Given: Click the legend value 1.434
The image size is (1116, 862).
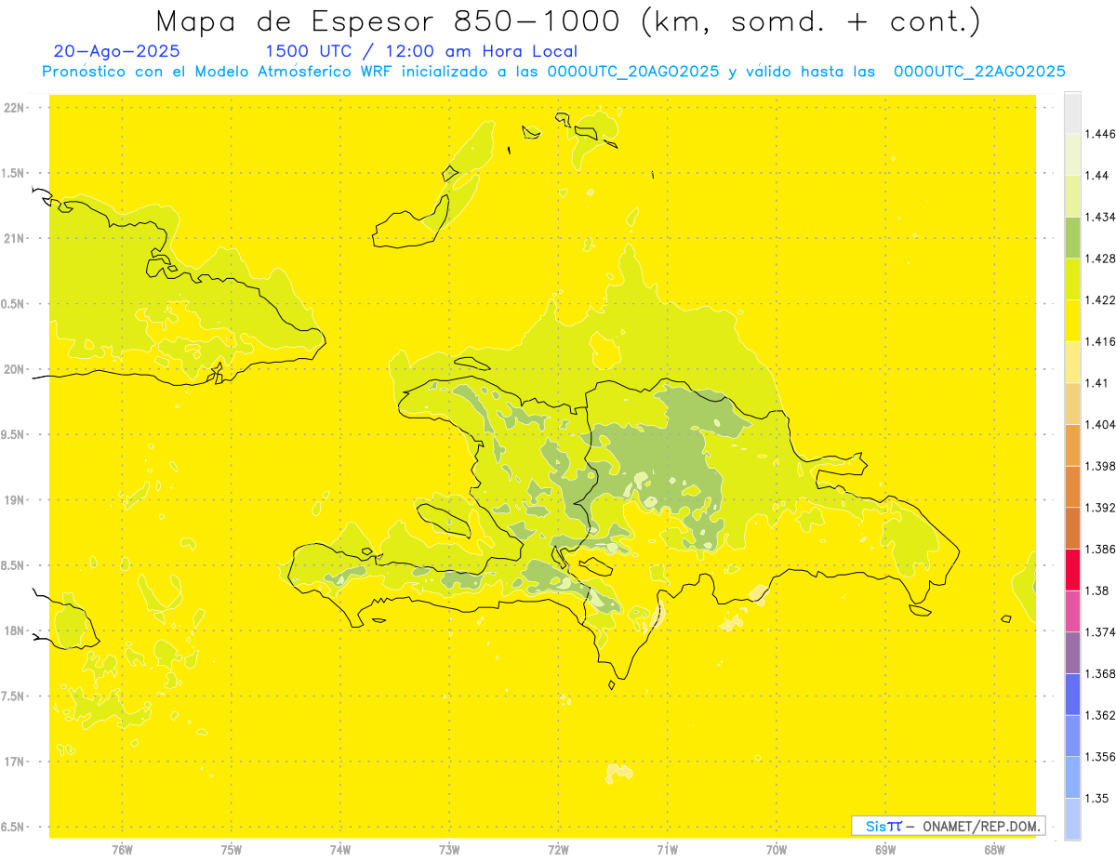Looking at the screenshot, I should [1101, 217].
